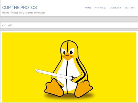Subscribe via RSS FEED link
Image resolution: width=138 pixels, height=103 pixels.
[130, 8]
